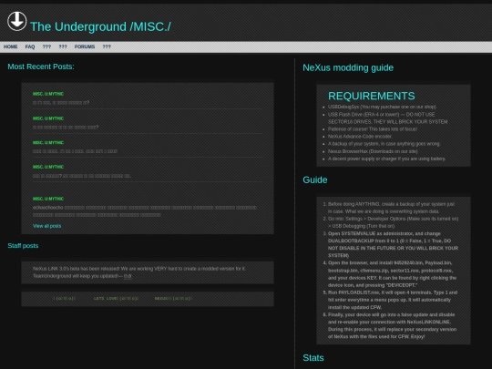Click the Stats heading

(313, 358)
